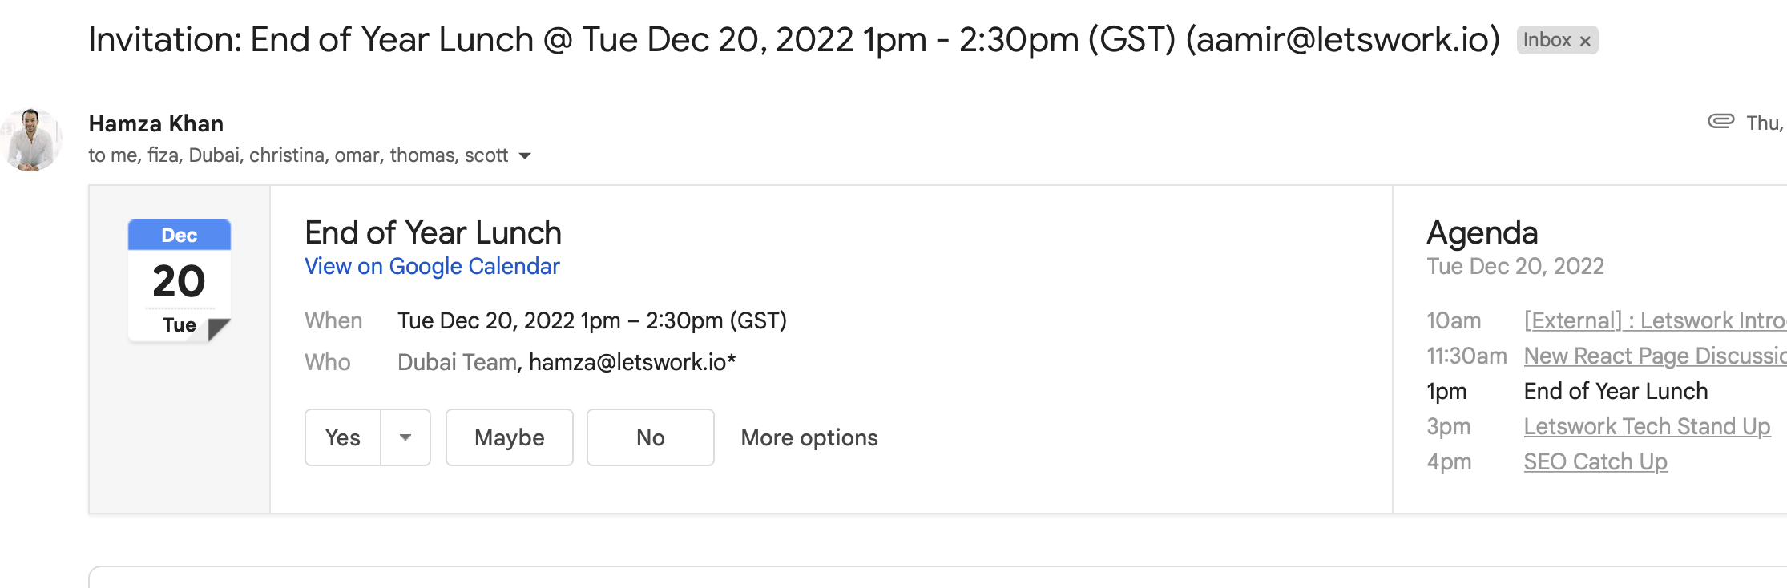Respond Yes to the lunch invitation

point(343,437)
